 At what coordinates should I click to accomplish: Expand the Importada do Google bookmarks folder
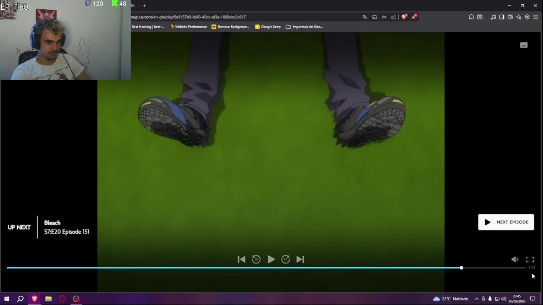tap(304, 27)
